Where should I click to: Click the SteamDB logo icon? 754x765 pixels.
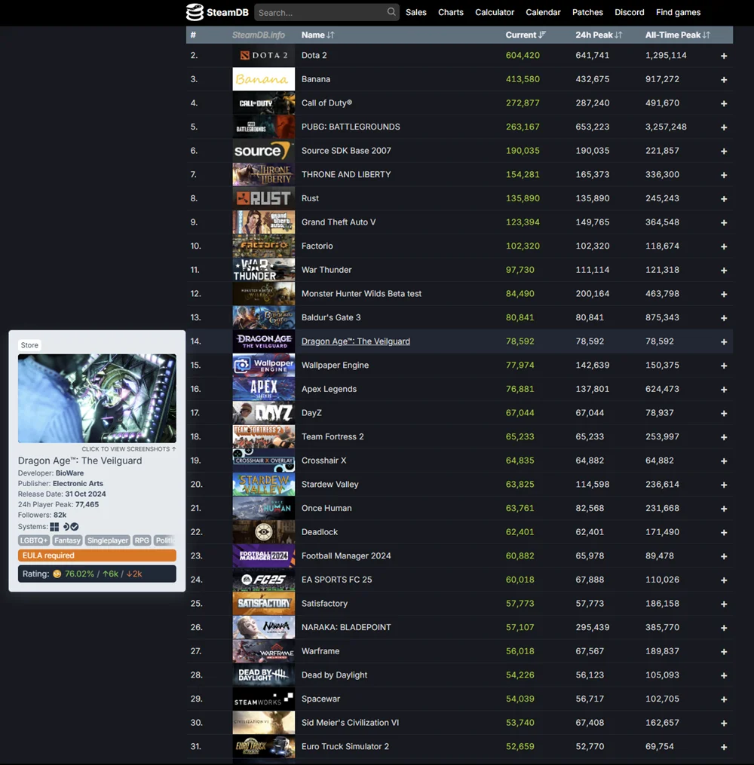(195, 12)
